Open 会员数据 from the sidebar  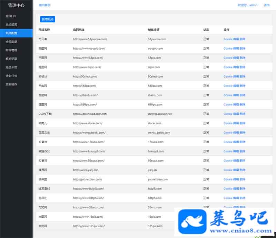(11, 42)
